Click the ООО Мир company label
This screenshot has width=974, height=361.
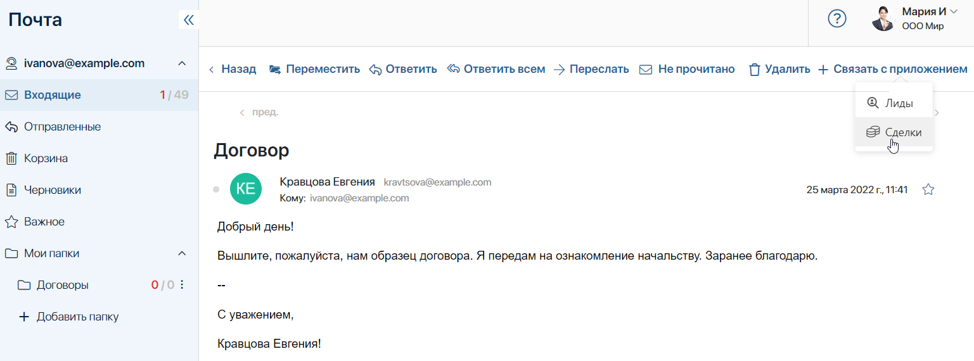click(923, 26)
